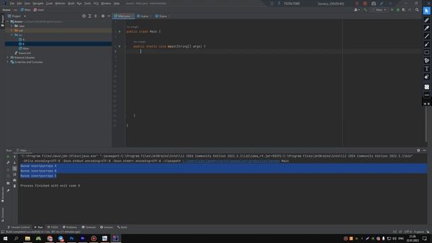The height and width of the screenshot is (243, 432).
Task: Click the Debug bug icon in toolbar
Action: pyautogui.click(x=398, y=10)
